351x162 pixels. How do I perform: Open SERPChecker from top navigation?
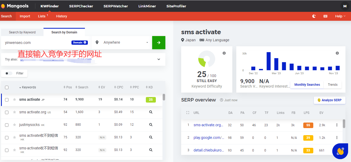81,6
